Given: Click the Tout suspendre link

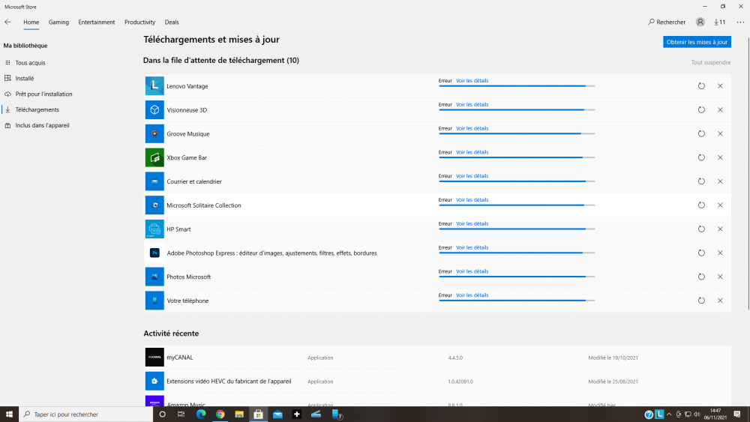Looking at the screenshot, I should [x=710, y=62].
